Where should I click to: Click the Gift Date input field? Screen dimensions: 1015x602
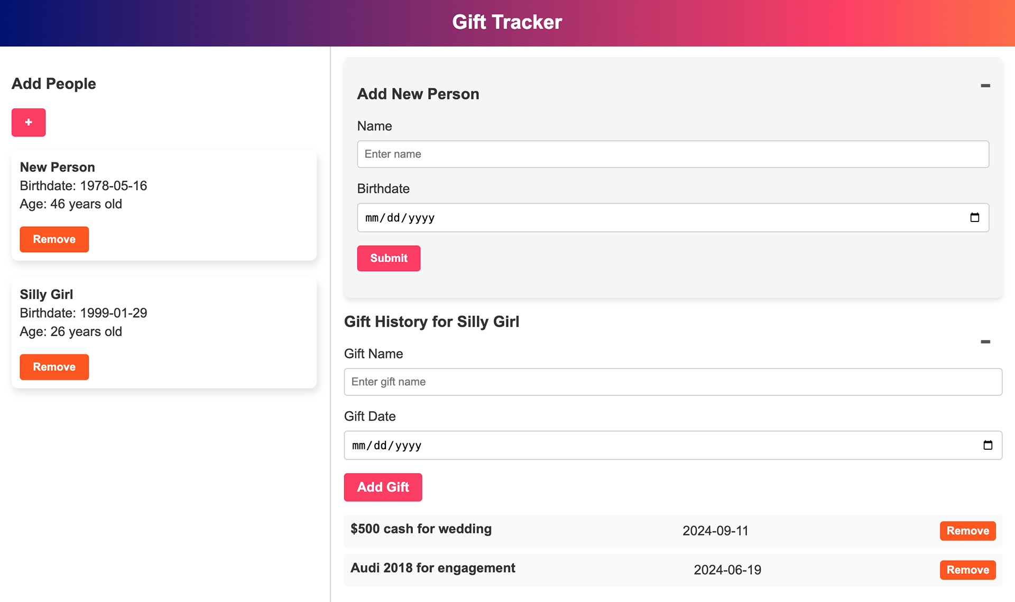click(x=634, y=446)
